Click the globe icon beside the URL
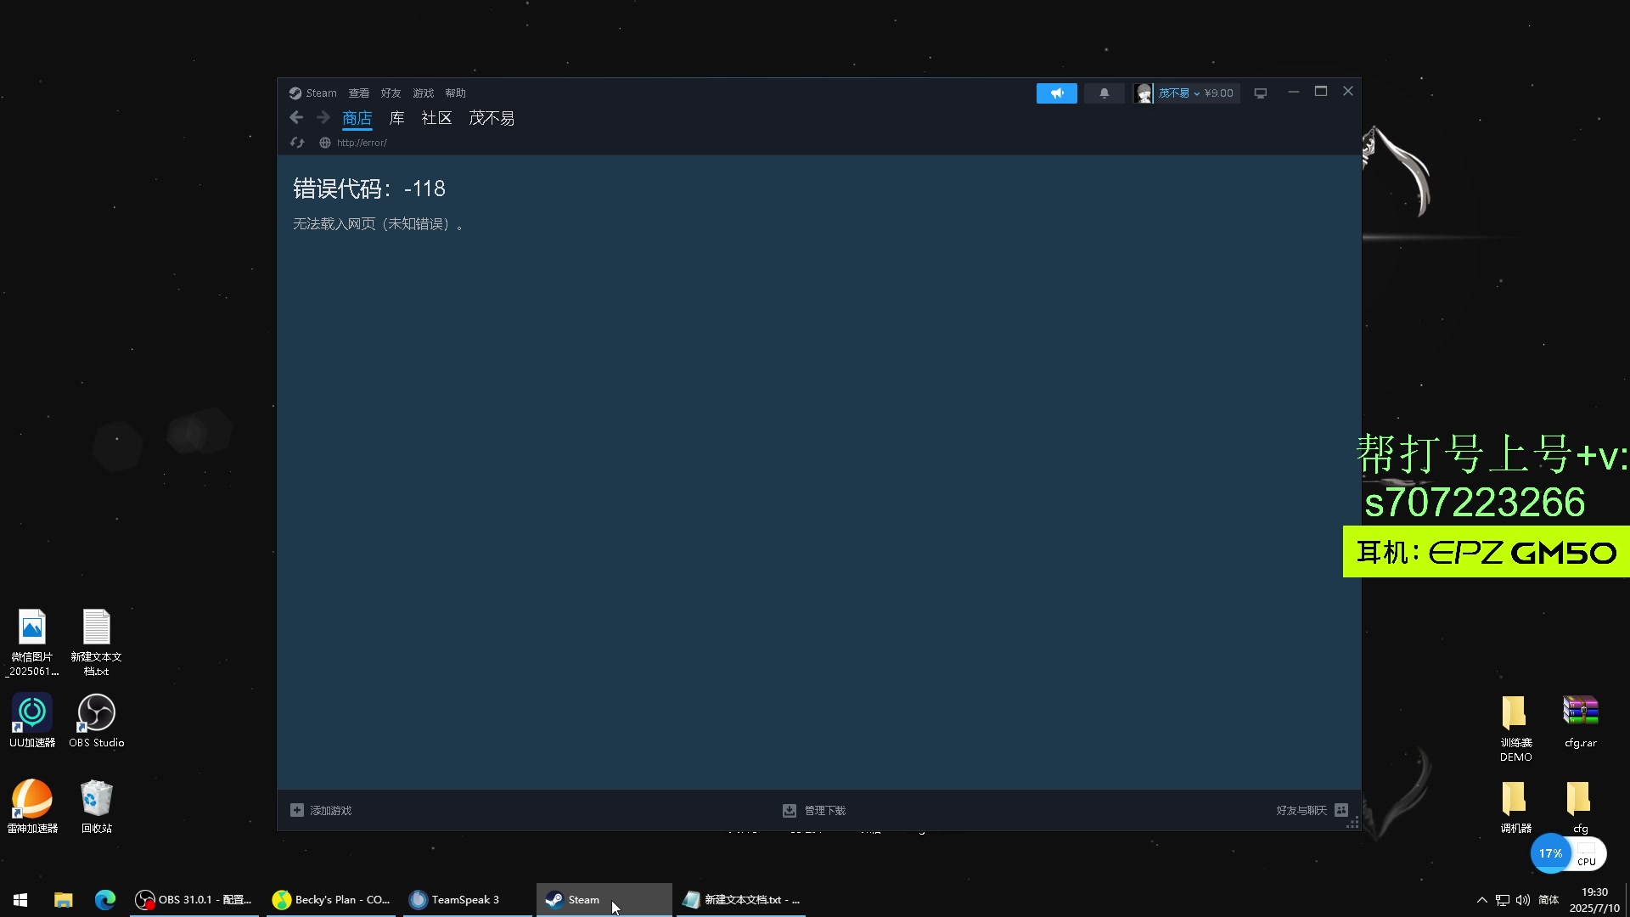The image size is (1630, 917). (x=324, y=143)
